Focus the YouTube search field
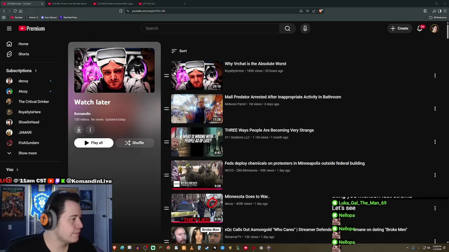Screen dimensions: 449x252 (x=210, y=28)
